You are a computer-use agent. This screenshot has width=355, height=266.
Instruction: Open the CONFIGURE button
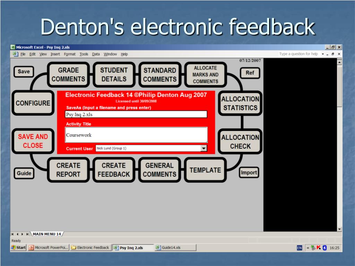(33, 103)
